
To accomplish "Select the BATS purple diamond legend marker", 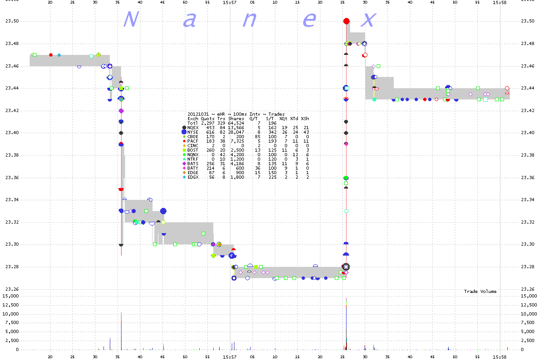I will pos(184,164).
